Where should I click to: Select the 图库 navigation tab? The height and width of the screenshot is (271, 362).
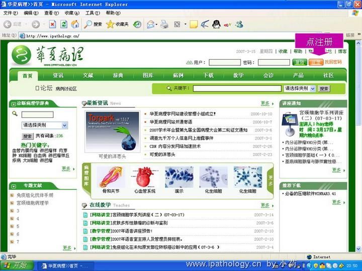pyautogui.click(x=148, y=75)
